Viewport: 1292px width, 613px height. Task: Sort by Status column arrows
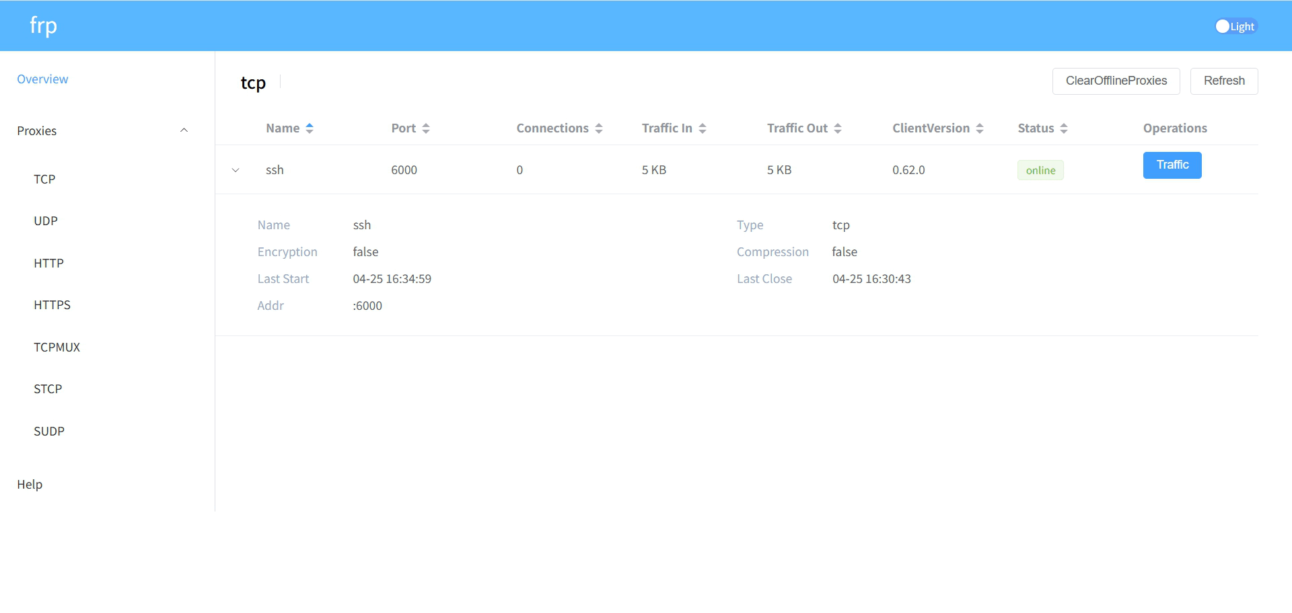1063,128
